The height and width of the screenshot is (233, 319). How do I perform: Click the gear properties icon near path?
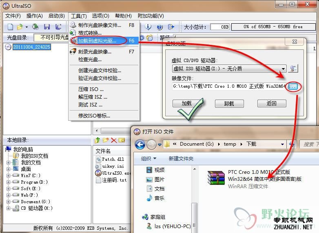pyautogui.click(x=142, y=38)
